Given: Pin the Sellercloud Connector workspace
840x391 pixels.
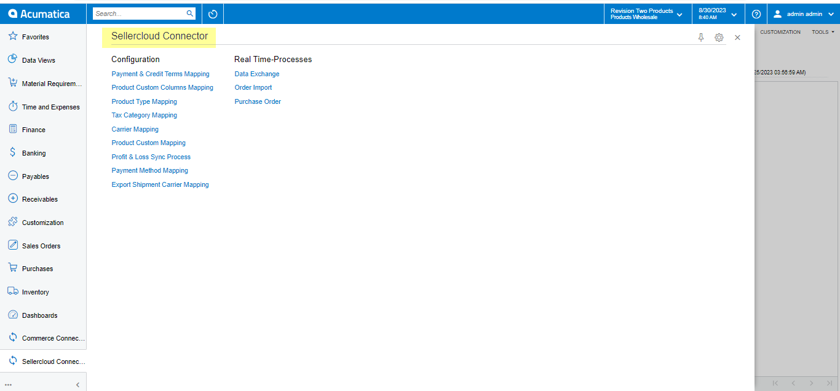Looking at the screenshot, I should (701, 38).
